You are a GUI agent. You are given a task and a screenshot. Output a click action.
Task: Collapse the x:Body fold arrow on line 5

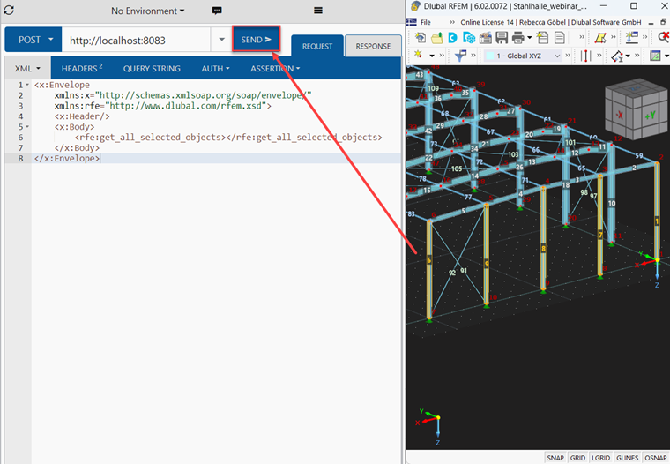pyautogui.click(x=27, y=126)
